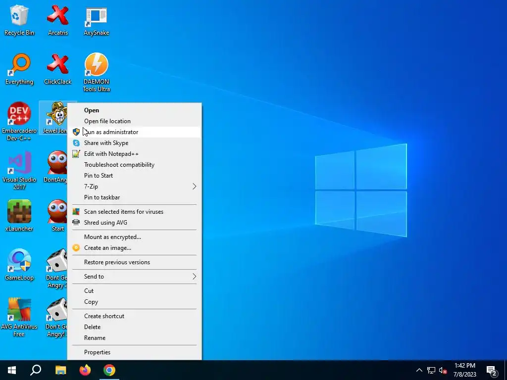This screenshot has width=507, height=380.
Task: Select the Visual Studio 2017 icon
Action: [x=19, y=170]
